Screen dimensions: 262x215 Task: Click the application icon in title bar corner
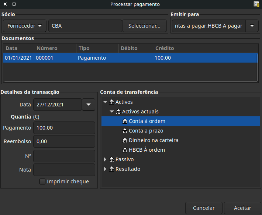click(256, 4)
